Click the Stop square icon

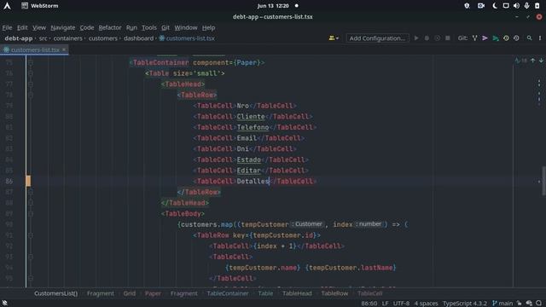448,38
